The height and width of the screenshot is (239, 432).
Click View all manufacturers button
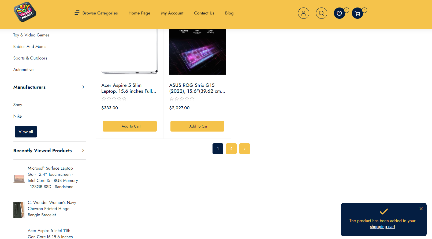[x=26, y=132]
